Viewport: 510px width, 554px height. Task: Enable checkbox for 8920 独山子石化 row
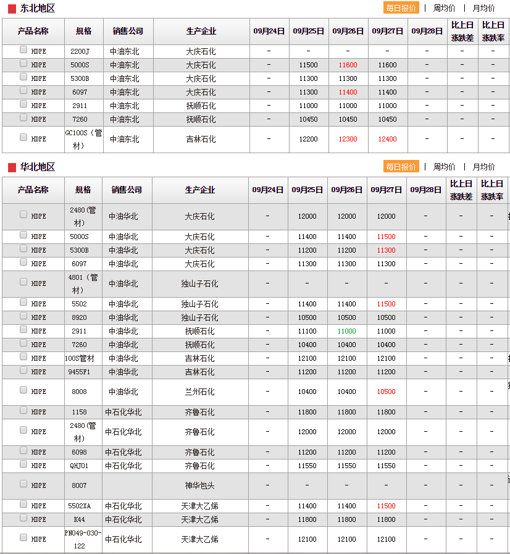point(23,316)
